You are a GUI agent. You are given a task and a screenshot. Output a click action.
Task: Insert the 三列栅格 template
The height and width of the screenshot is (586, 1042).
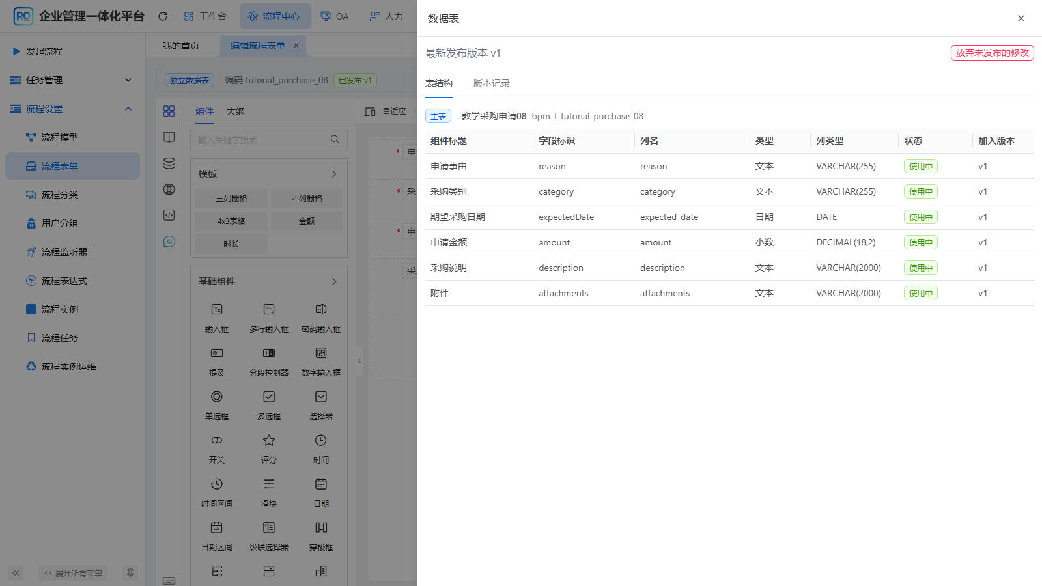coord(231,198)
